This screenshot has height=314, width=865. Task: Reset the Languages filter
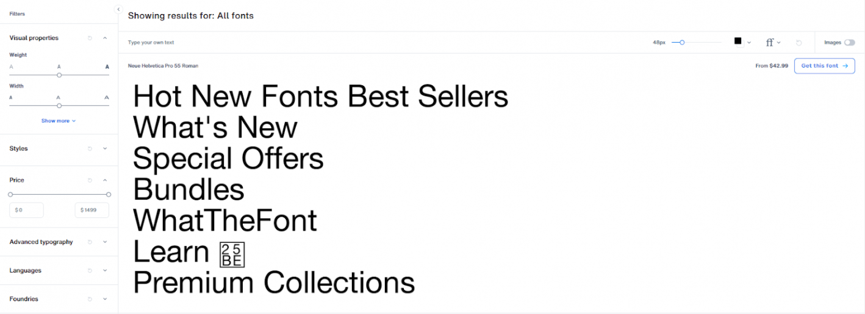(90, 271)
